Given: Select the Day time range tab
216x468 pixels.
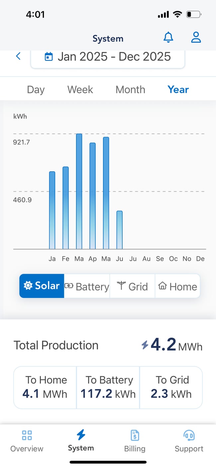Looking at the screenshot, I should [x=36, y=89].
